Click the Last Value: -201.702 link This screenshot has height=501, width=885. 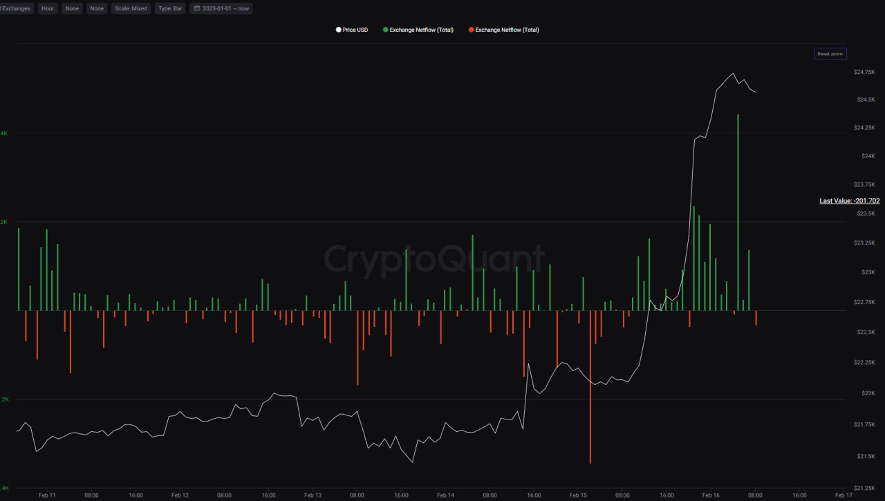pyautogui.click(x=850, y=200)
